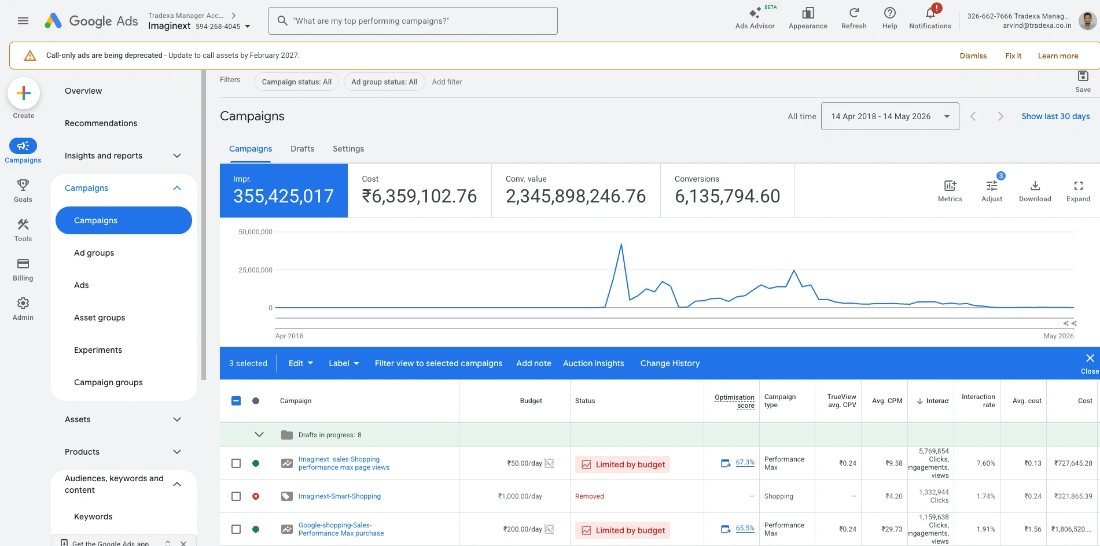Viewport: 1100px width, 546px height.
Task: Click the status dot column header
Action: (256, 401)
